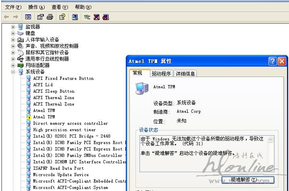Screen dimensions: 289x191
Task: Click the Uninstall device toolbar icon
Action: pos(96,17)
